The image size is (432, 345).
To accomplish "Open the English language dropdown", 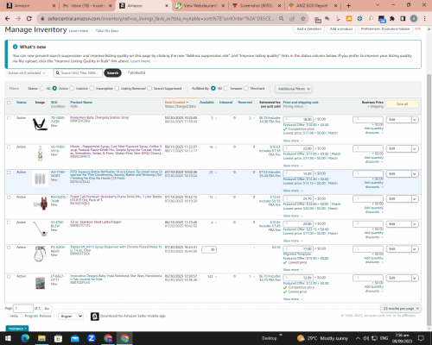I will [71, 317].
